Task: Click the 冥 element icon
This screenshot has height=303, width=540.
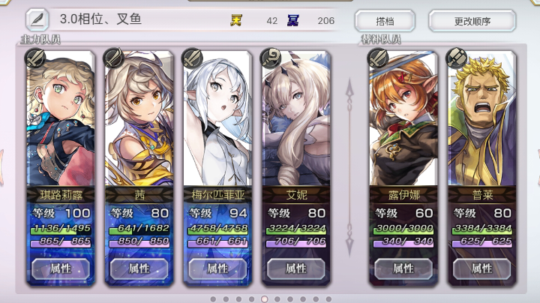Action: click(x=293, y=21)
